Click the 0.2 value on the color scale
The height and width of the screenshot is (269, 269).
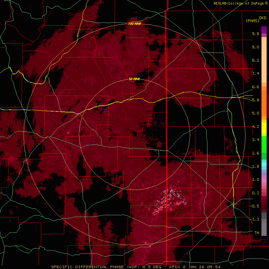click(256, 193)
